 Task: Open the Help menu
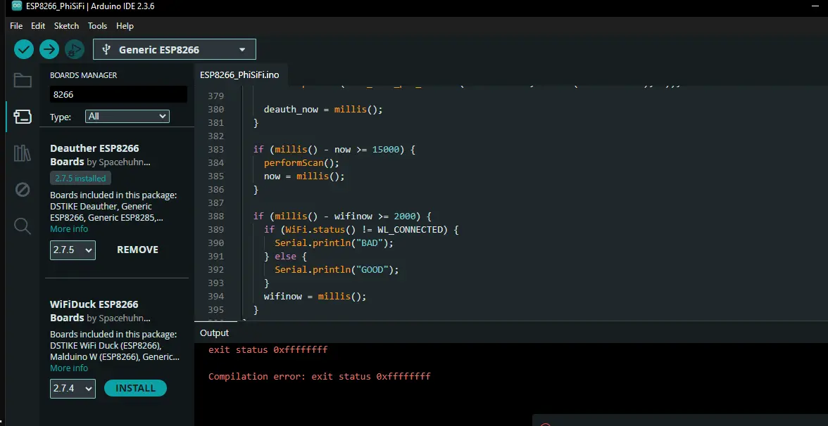pyautogui.click(x=125, y=26)
